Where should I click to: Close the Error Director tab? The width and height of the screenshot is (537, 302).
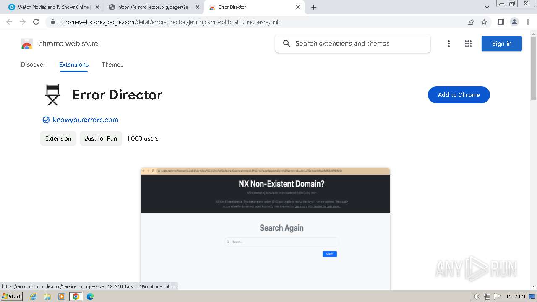(x=298, y=7)
